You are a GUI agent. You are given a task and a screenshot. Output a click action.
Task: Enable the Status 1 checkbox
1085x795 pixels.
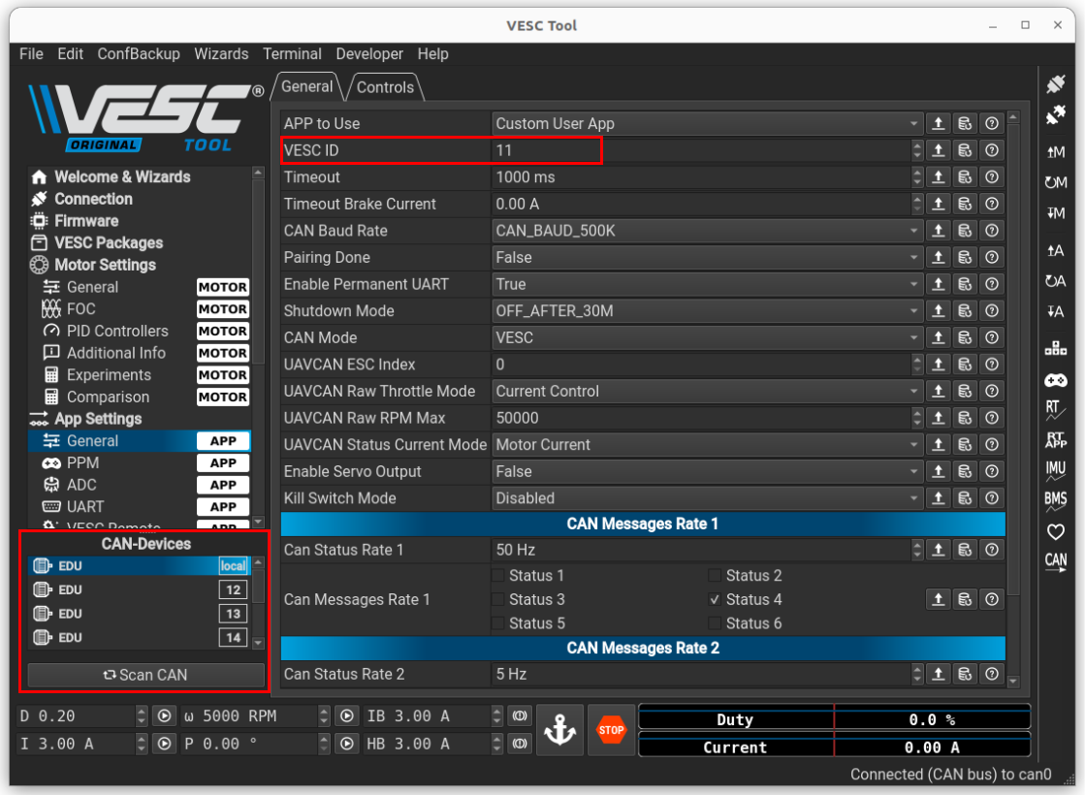point(498,576)
